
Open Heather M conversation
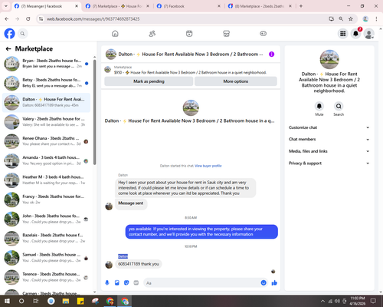tap(47, 180)
